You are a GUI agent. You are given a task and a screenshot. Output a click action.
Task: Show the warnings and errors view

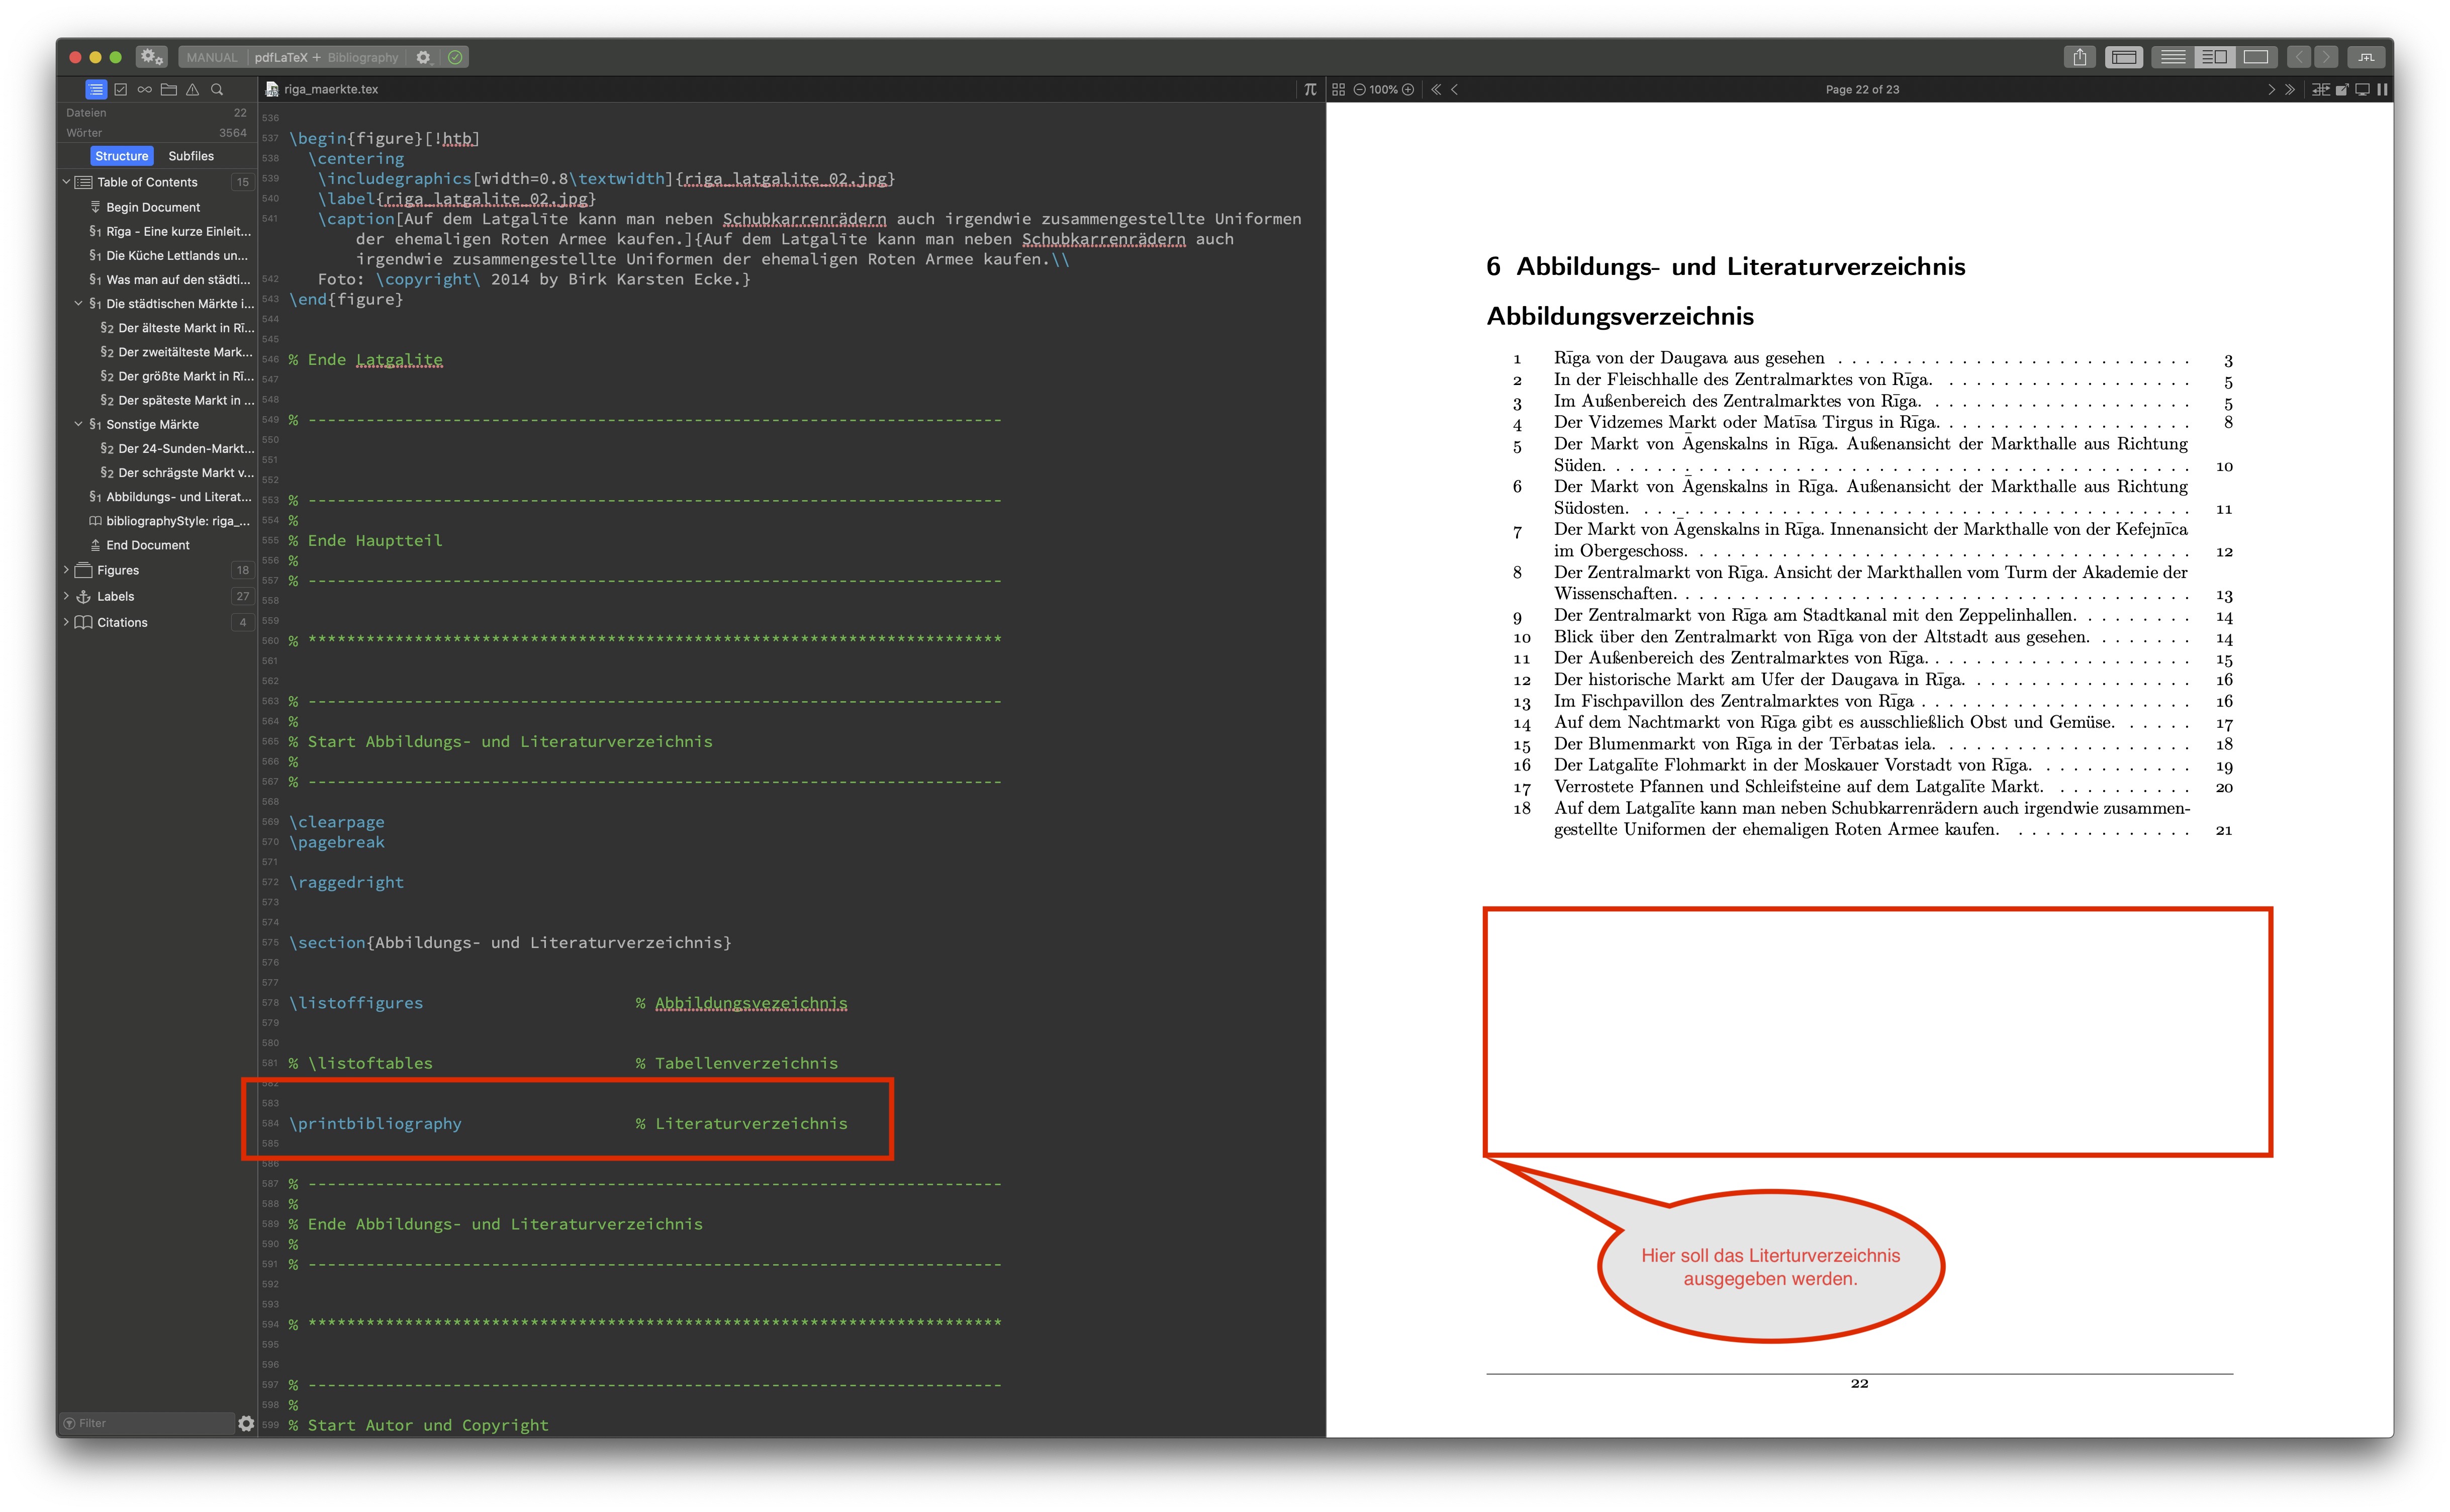pyautogui.click(x=193, y=89)
